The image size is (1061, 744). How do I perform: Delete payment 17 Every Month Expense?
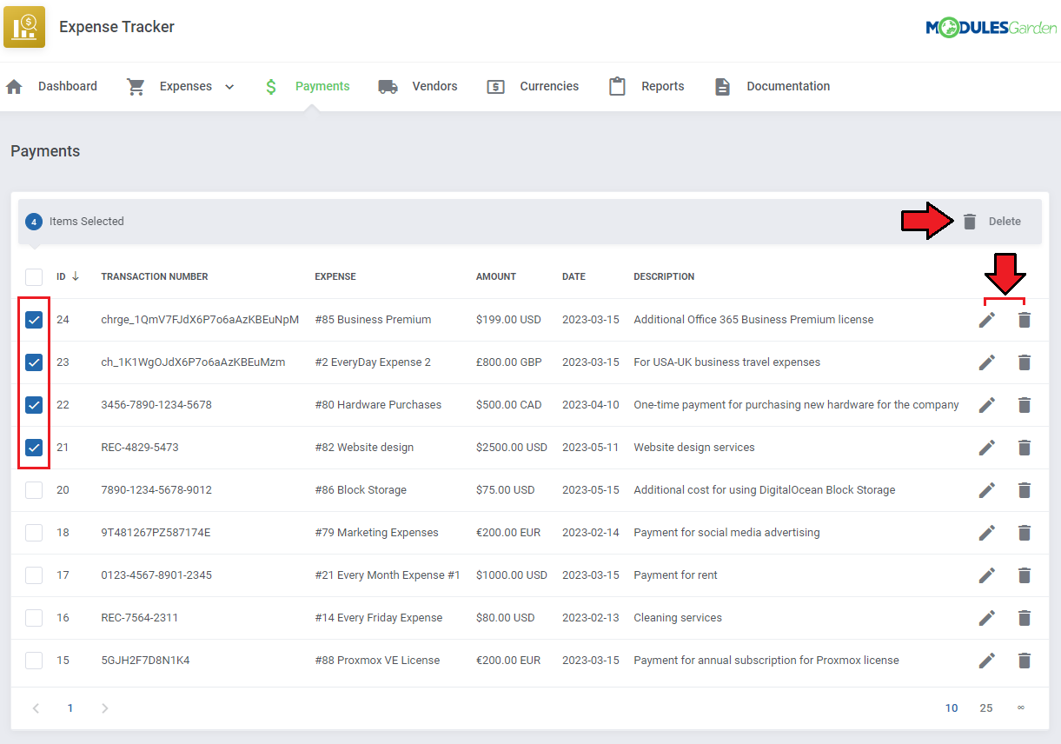coord(1025,575)
